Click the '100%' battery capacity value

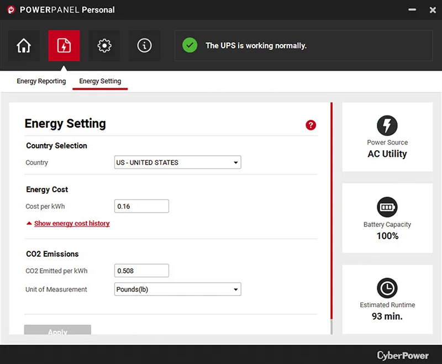pyautogui.click(x=387, y=236)
